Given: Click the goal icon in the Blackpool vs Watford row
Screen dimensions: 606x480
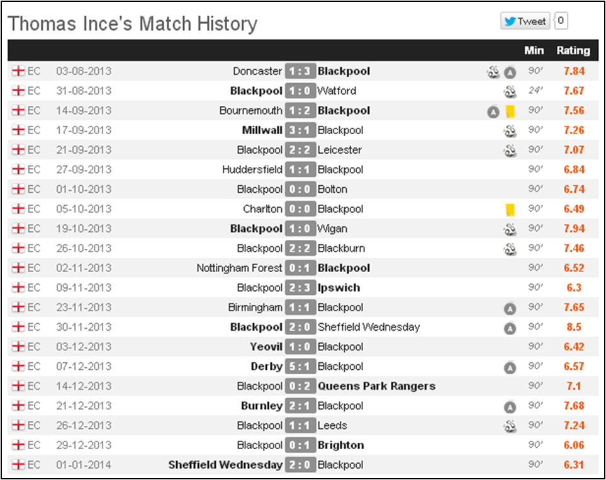Looking at the screenshot, I should (510, 92).
